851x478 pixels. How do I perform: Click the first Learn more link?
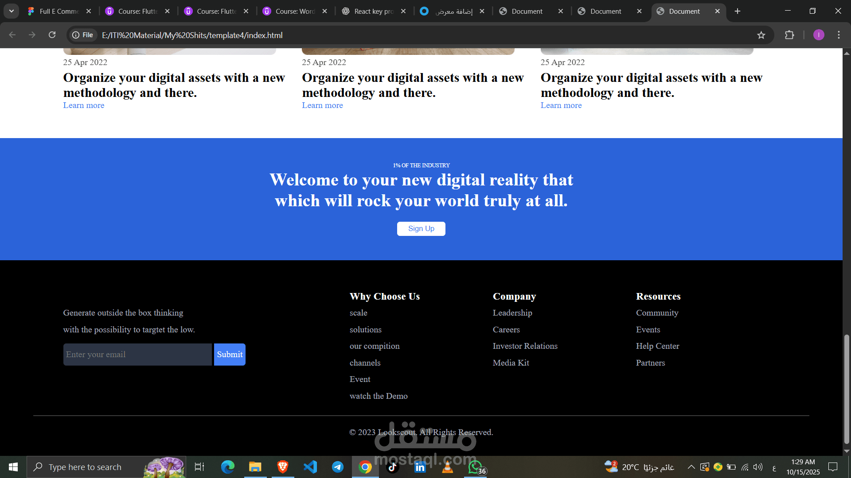(x=84, y=105)
